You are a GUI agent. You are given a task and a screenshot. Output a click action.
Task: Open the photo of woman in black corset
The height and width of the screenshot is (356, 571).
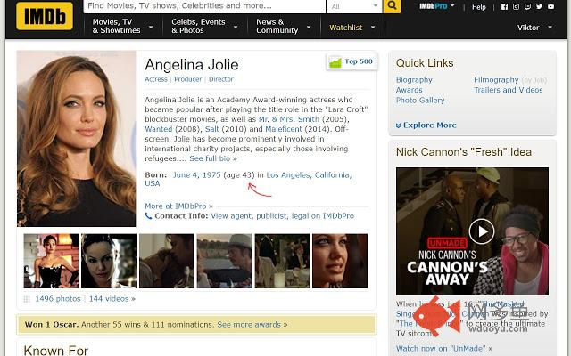click(51, 261)
